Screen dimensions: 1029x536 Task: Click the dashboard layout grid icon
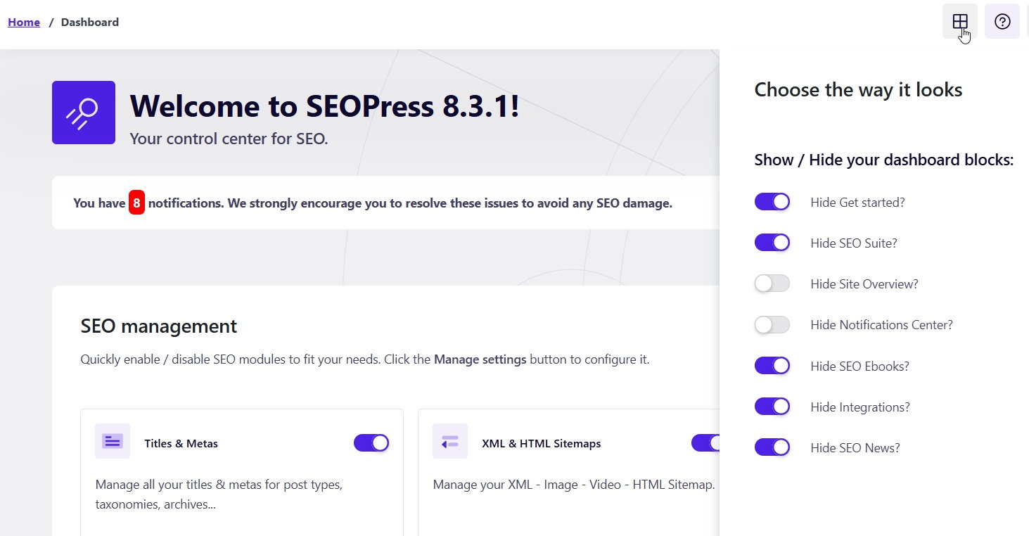[959, 22]
